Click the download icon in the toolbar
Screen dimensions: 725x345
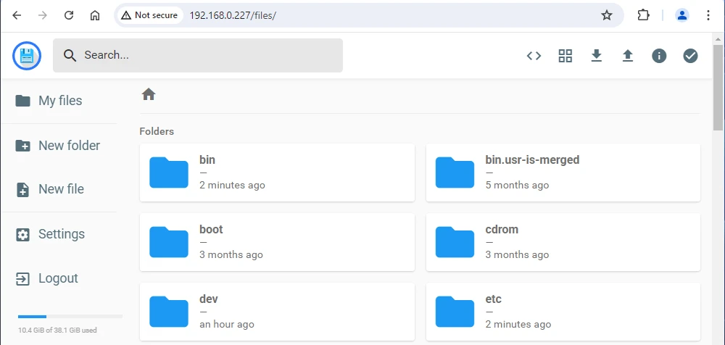point(597,56)
